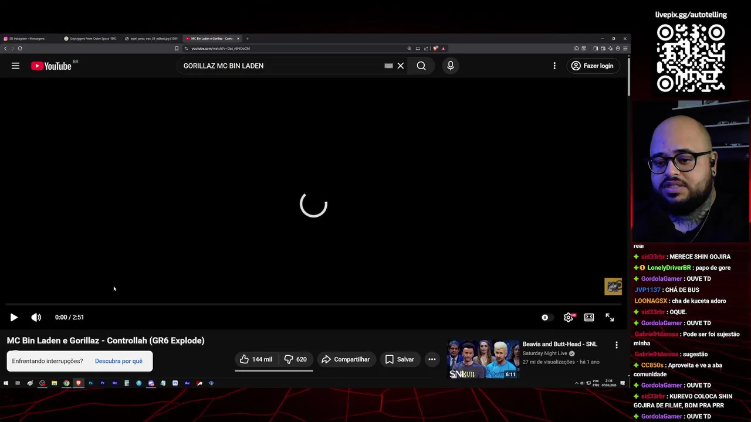
Task: Switch to theater mode
Action: [x=589, y=317]
